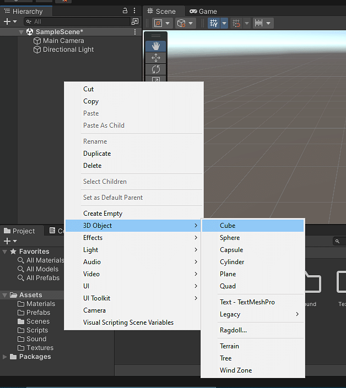Switch to the Game tab
This screenshot has height=388, width=346.
pyautogui.click(x=203, y=12)
